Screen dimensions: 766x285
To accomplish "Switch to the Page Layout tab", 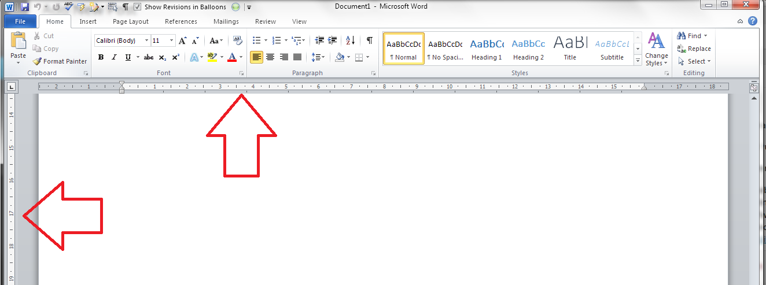I will (x=131, y=21).
